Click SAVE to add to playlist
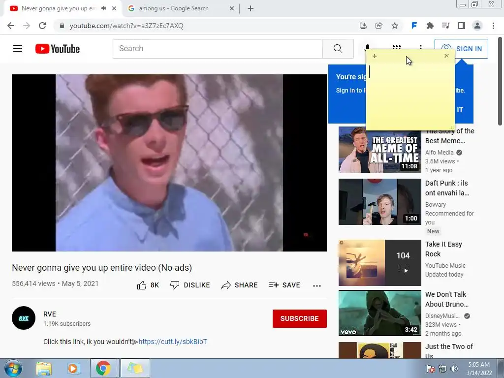The width and height of the screenshot is (504, 378). [x=284, y=285]
